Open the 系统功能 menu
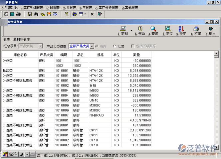221x159 pixels. point(10,7)
